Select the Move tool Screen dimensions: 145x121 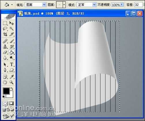click(12, 23)
